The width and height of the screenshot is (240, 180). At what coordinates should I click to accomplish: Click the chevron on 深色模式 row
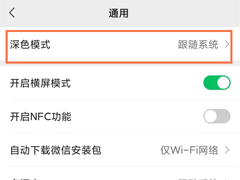coord(227,44)
